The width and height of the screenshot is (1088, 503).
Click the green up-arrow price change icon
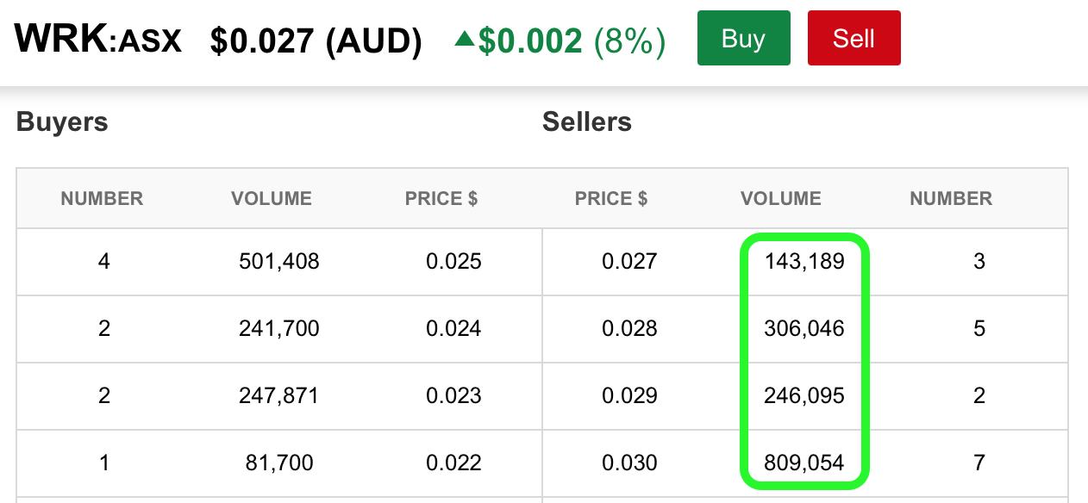click(464, 38)
